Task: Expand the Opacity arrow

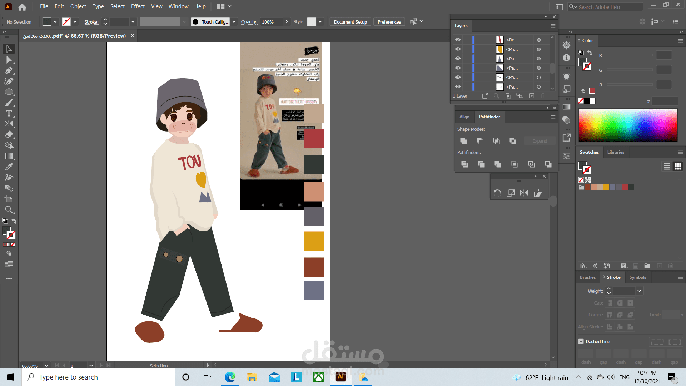Action: (x=287, y=22)
